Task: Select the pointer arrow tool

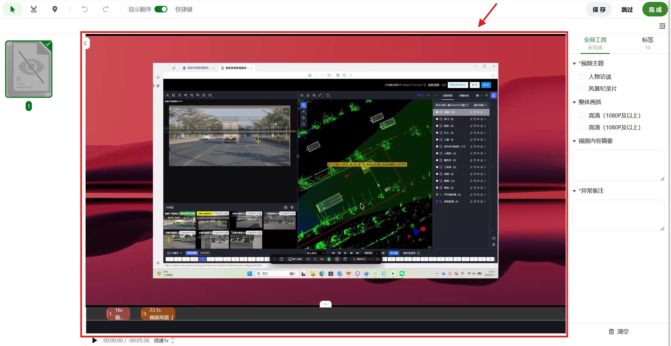Action: [12, 9]
